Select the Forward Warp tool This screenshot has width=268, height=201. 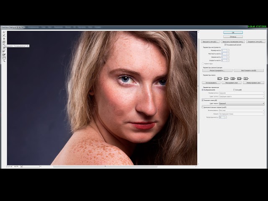coord(4,32)
